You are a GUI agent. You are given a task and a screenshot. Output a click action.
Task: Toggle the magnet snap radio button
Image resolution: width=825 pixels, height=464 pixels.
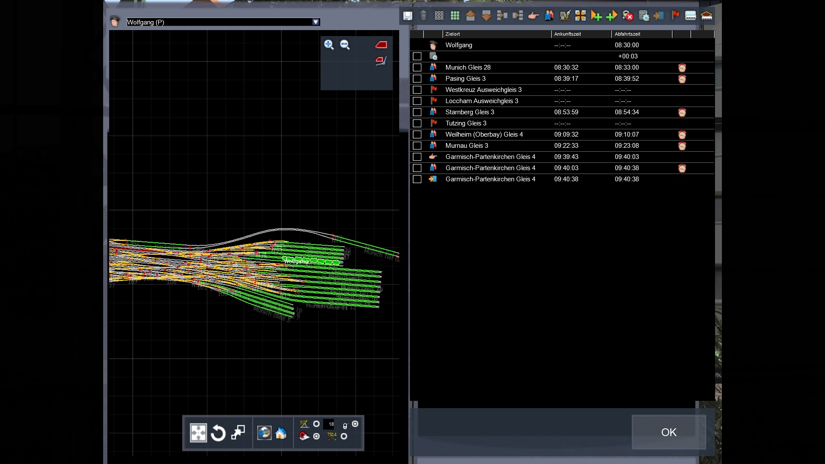click(x=316, y=437)
